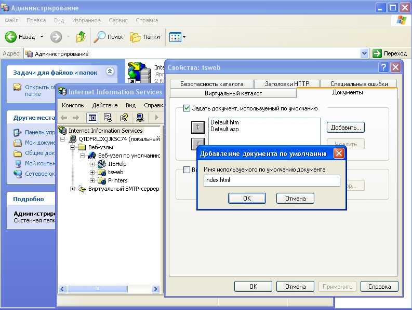The height and width of the screenshot is (310, 412).
Task: Open the Действие menu in IIS window
Action: [105, 105]
